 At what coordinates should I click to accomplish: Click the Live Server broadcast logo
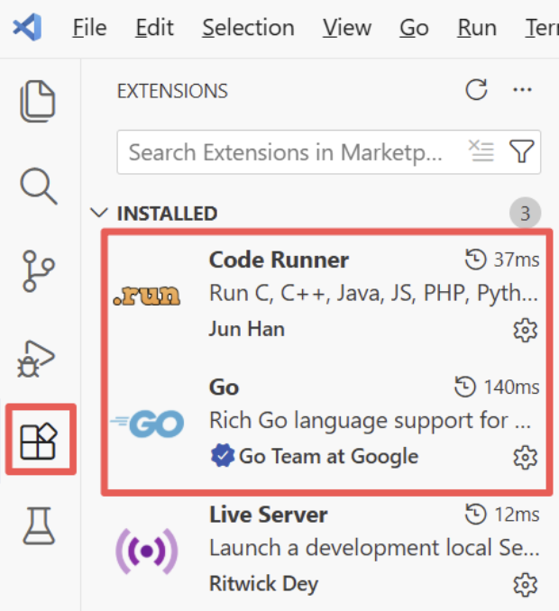tap(147, 551)
